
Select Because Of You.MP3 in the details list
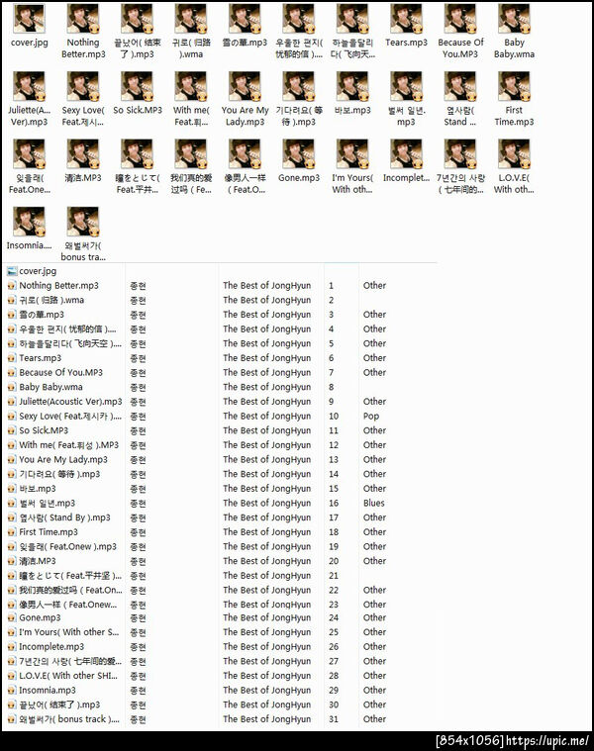pyautogui.click(x=60, y=373)
